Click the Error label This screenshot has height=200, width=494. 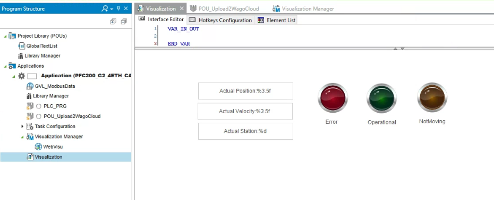(x=331, y=122)
